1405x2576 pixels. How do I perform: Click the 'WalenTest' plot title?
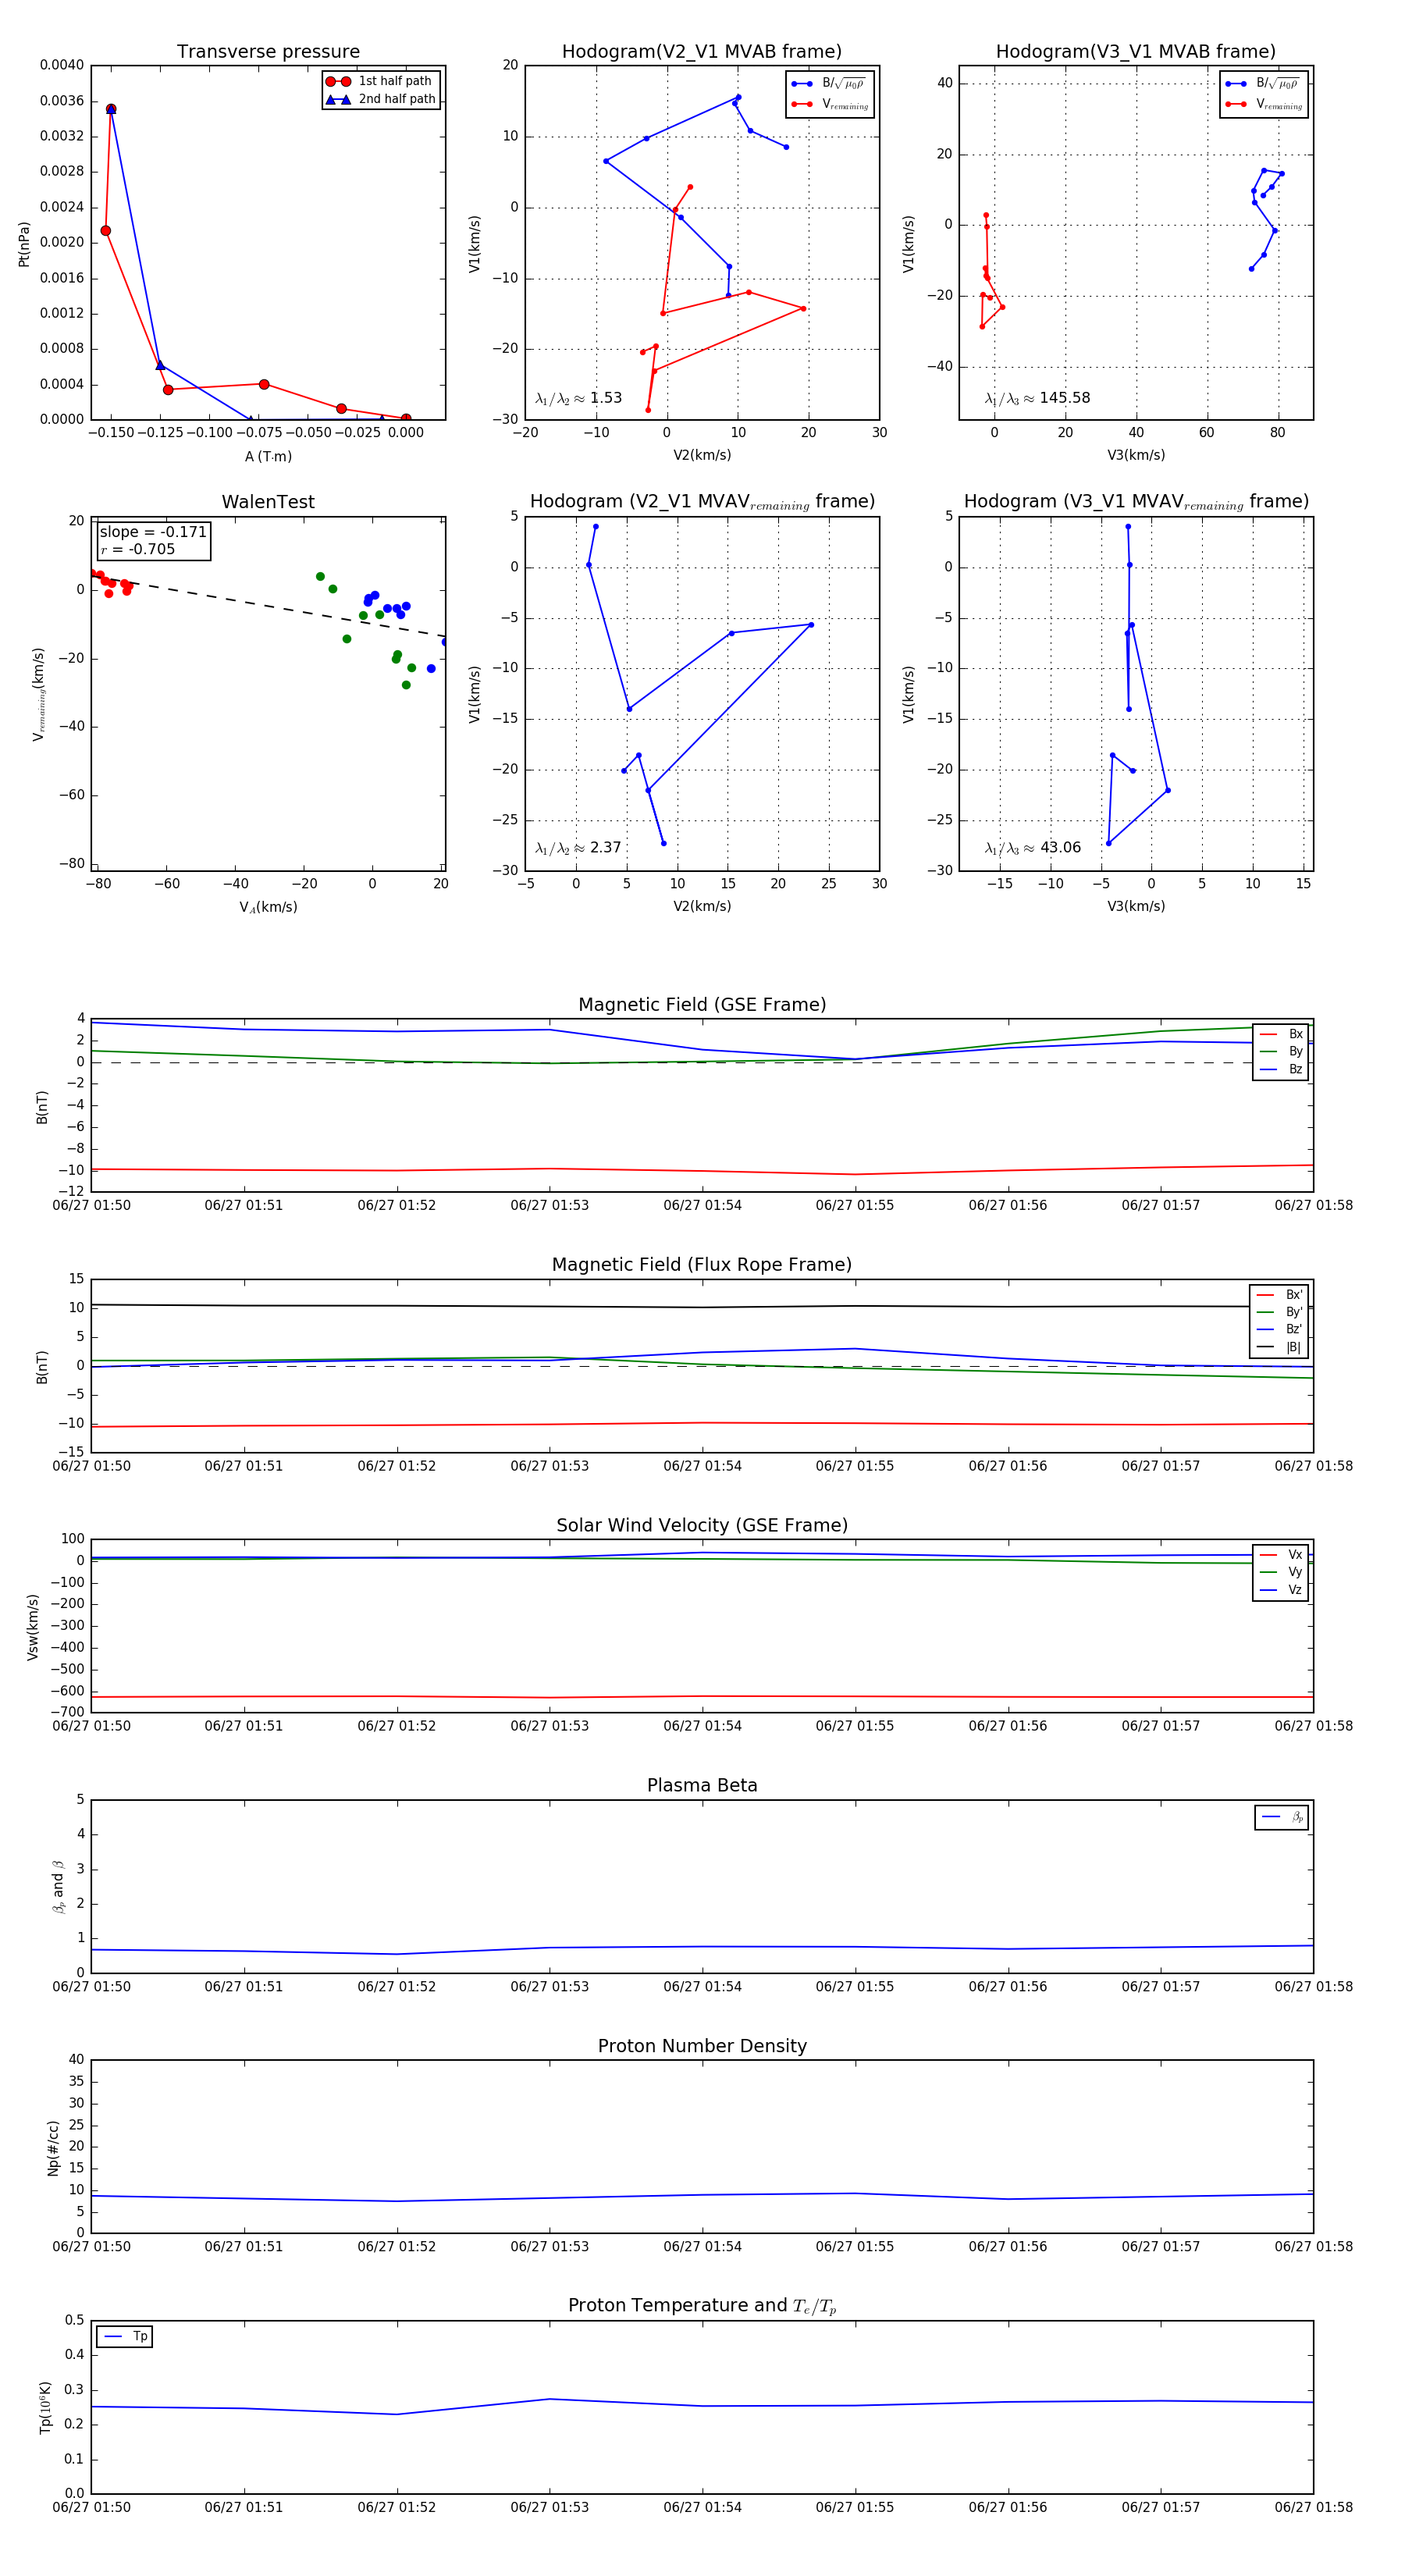tap(268, 502)
